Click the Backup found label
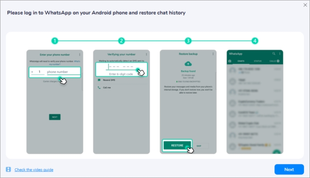Screen dimensions: 310x178 (188, 71)
